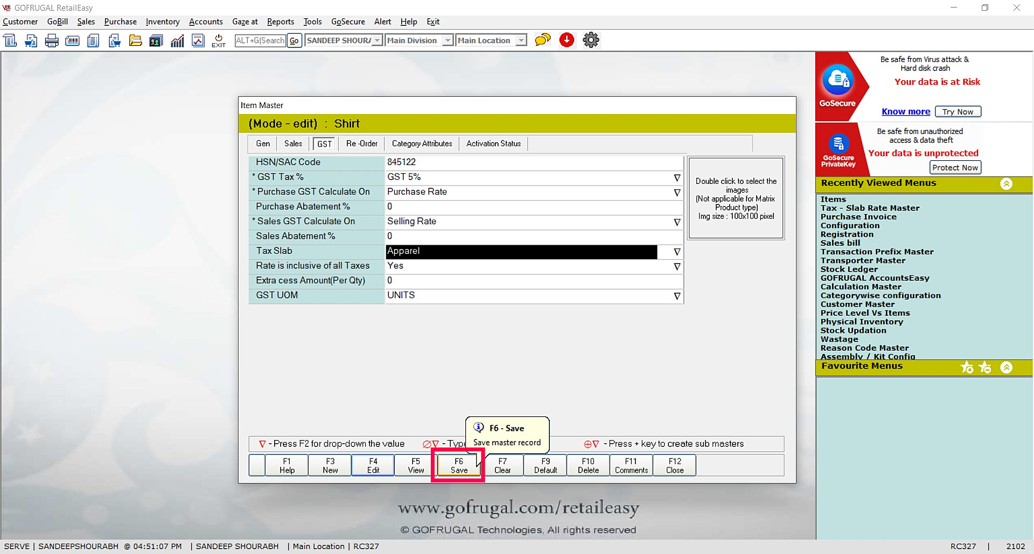Image resolution: width=1034 pixels, height=554 pixels.
Task: Click the remove favourite star icon
Action: tap(985, 367)
